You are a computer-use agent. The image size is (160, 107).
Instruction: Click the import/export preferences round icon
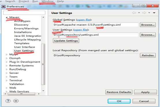[16, 101]
